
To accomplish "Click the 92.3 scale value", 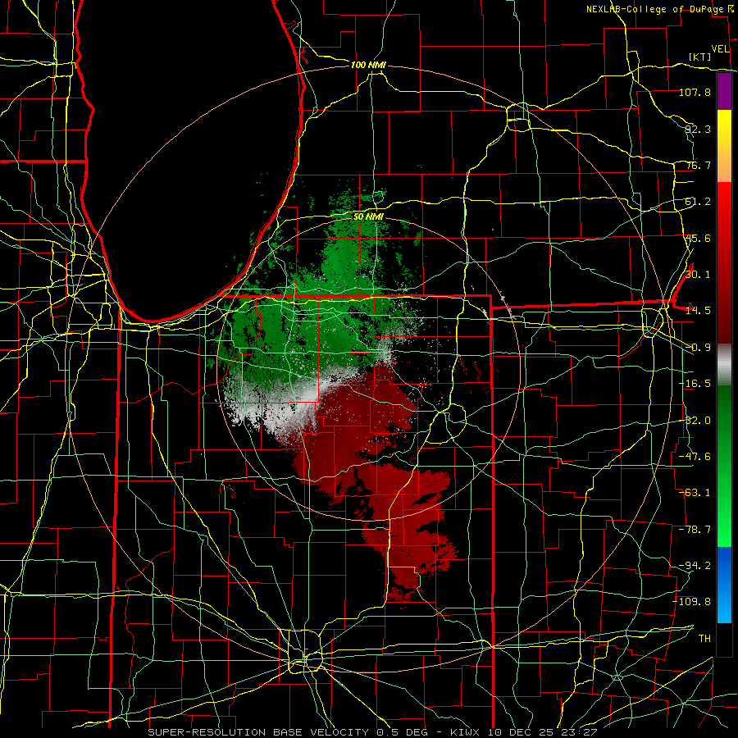I will coord(698,129).
